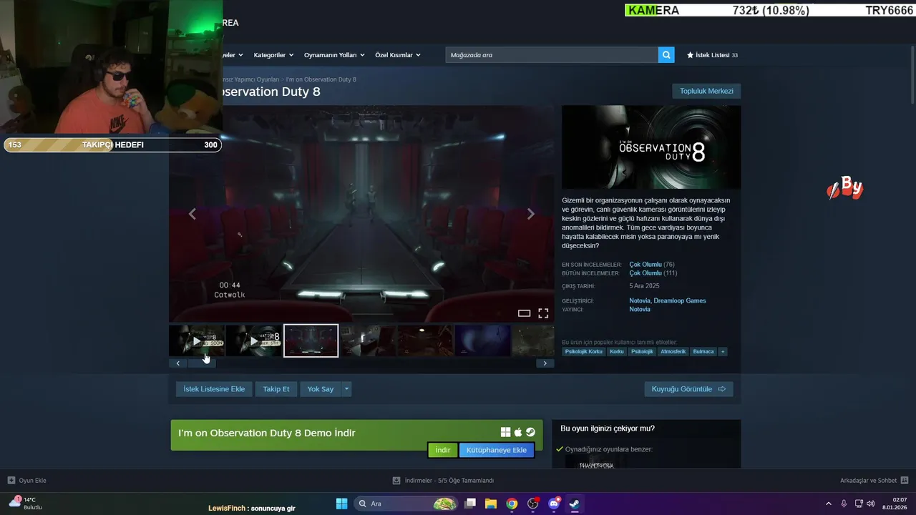The image size is (916, 515).
Task: Open Discord from the taskbar
Action: [x=554, y=504]
